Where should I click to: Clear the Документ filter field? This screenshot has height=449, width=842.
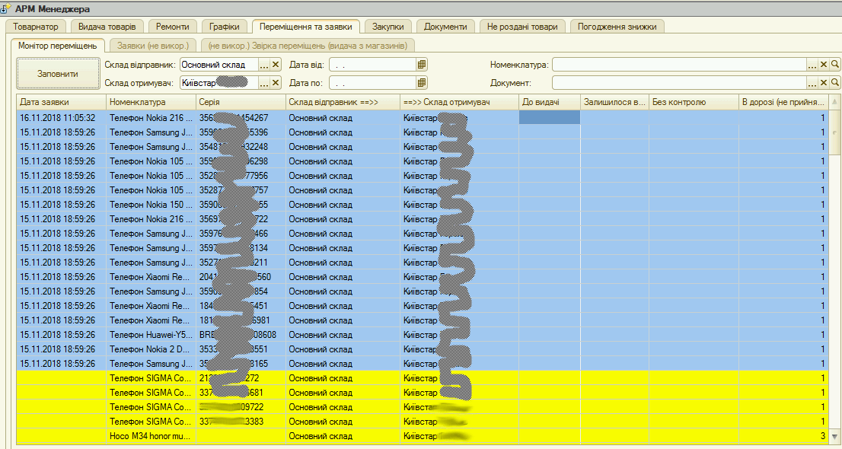[823, 83]
